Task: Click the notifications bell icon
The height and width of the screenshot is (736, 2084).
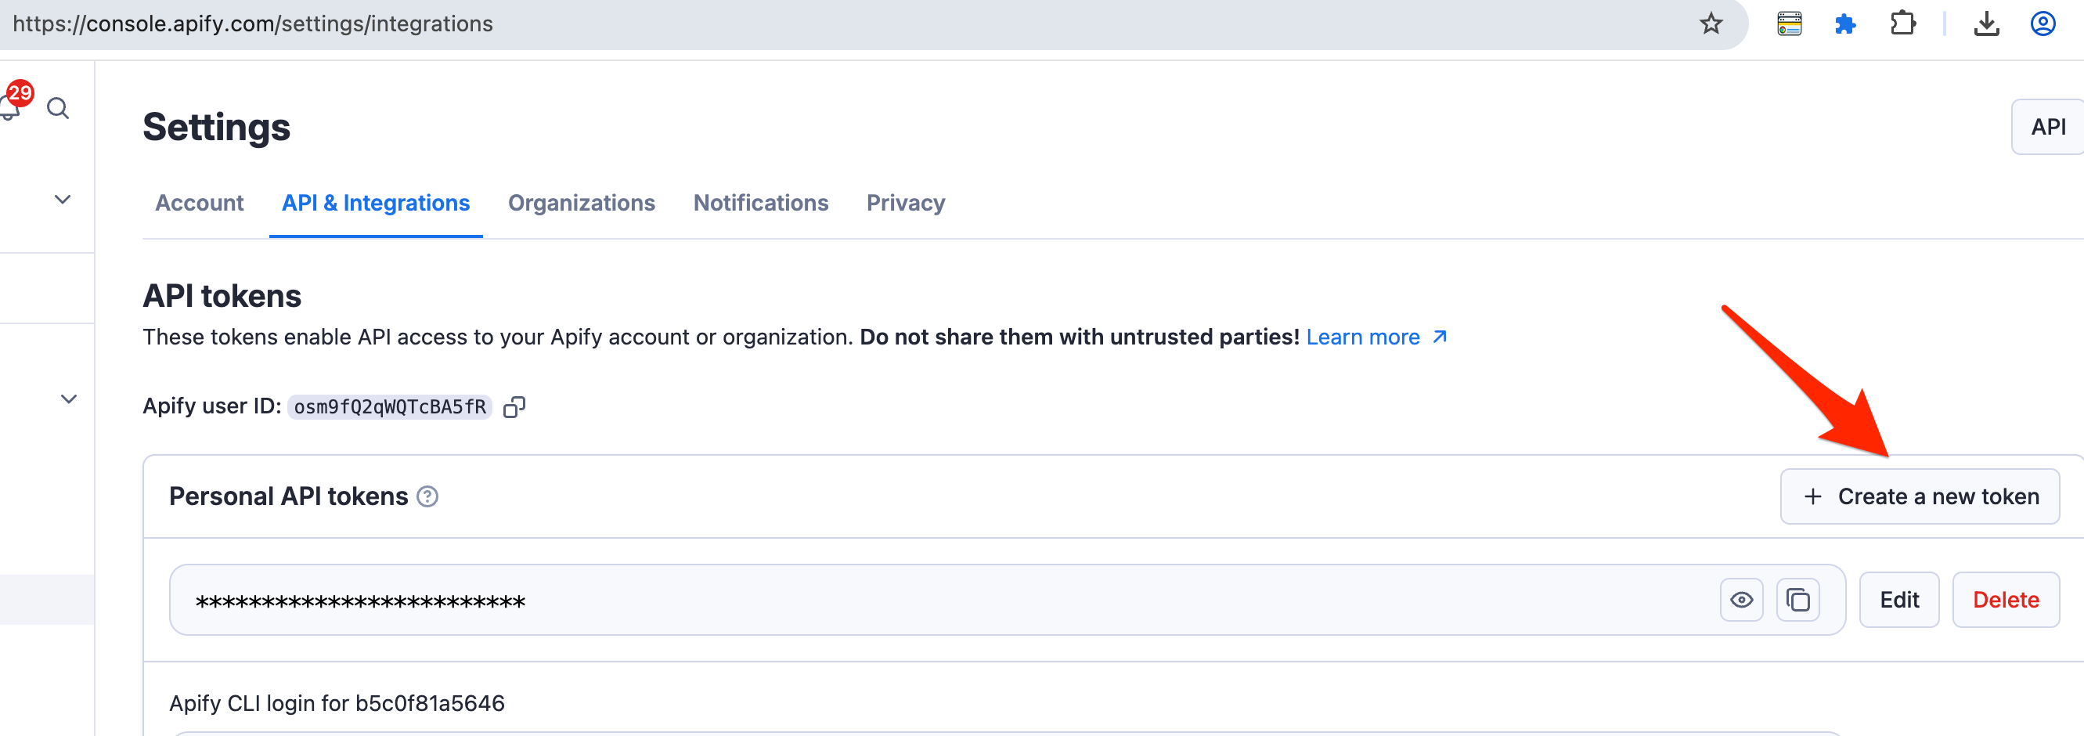Action: (x=11, y=106)
